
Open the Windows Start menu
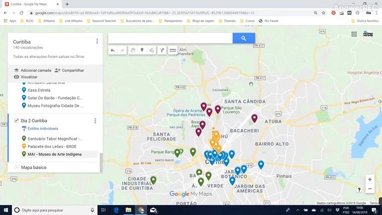(x=5, y=210)
